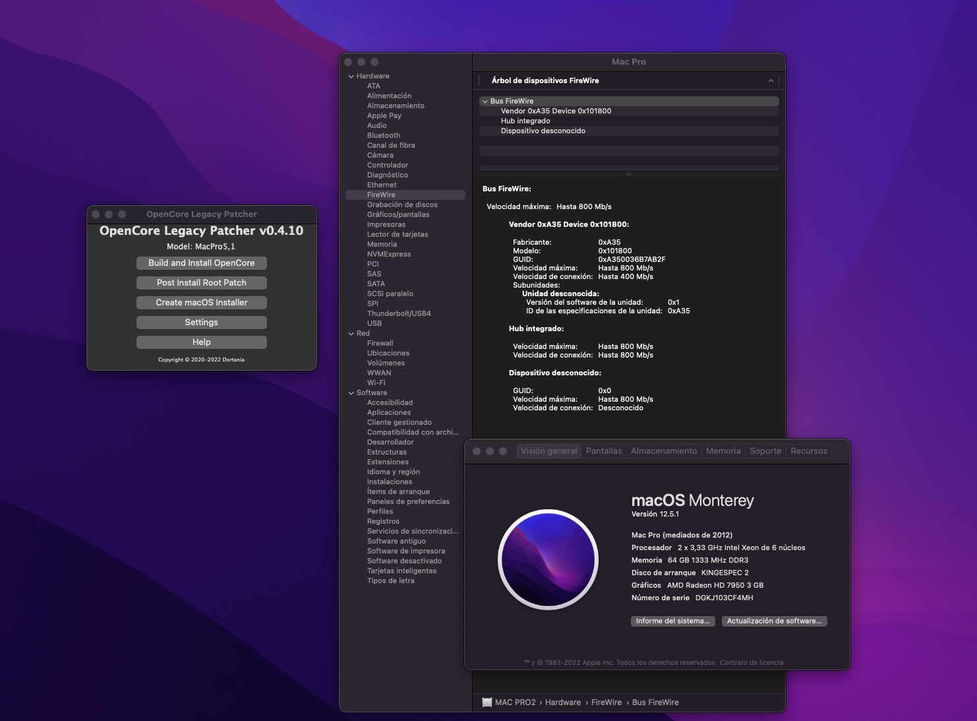Click Post Install Root Patch button
Screen dimensions: 977x721
tap(202, 283)
